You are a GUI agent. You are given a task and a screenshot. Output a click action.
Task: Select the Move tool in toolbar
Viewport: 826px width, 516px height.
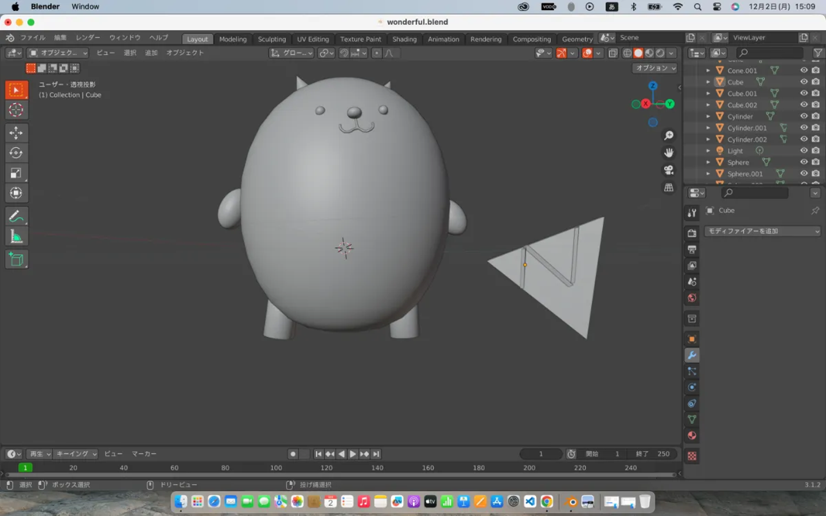click(16, 133)
